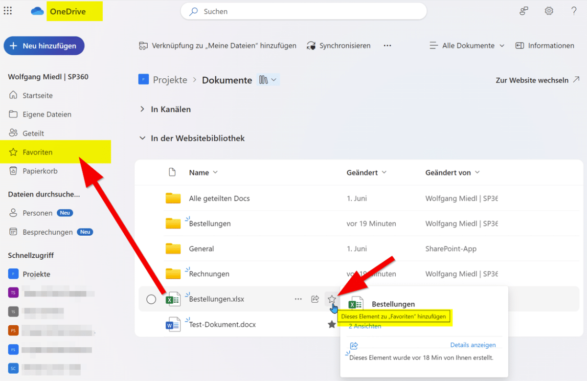Click the Neu hinzufügen button
587x381 pixels.
pos(44,45)
